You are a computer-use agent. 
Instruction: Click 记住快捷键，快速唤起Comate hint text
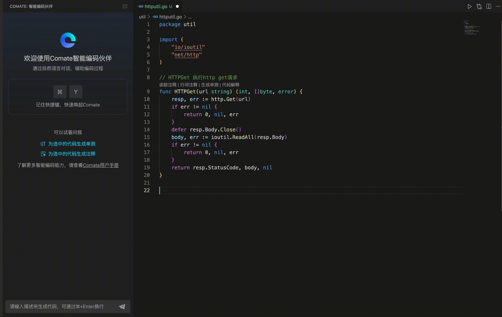68,105
